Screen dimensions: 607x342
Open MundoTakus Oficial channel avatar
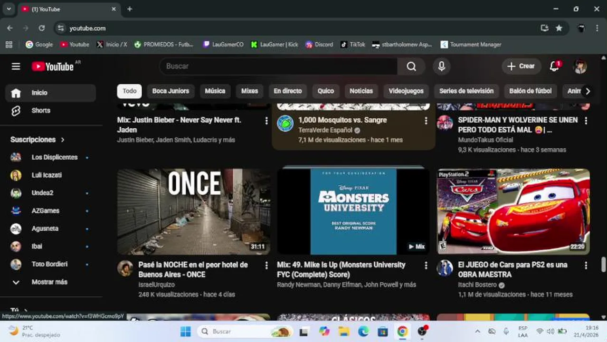[445, 123]
